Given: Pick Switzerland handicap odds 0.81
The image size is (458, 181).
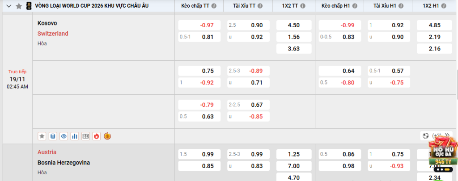Looking at the screenshot, I should click(x=199, y=37).
